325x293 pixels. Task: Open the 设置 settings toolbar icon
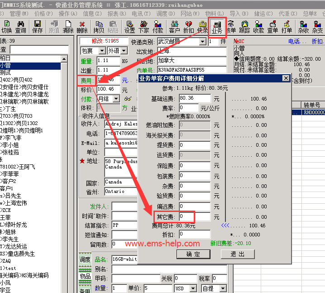(130, 27)
